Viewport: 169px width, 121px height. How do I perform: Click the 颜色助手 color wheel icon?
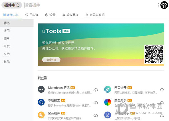[x=108, y=102]
